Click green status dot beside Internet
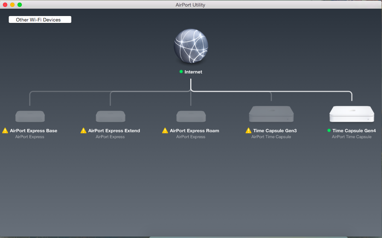Screen dimensions: 382x238 (x=181, y=72)
